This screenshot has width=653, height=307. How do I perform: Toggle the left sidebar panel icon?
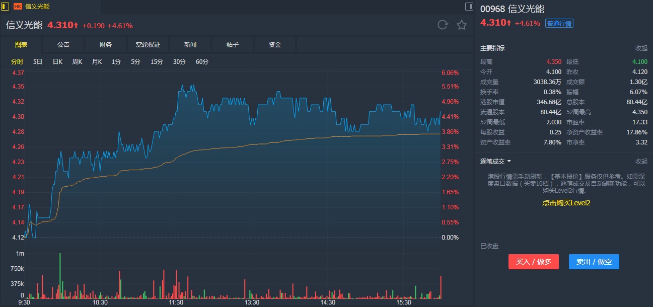(6, 7)
